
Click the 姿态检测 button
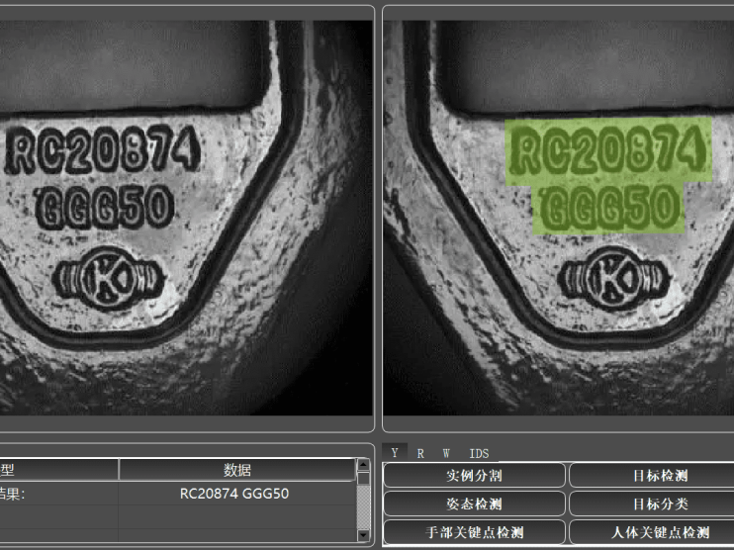point(474,504)
